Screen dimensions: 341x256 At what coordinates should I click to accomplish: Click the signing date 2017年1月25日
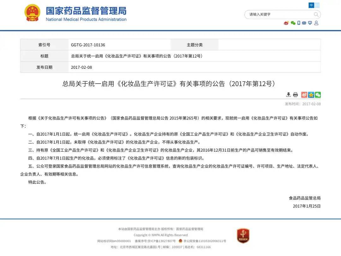pos(307,206)
